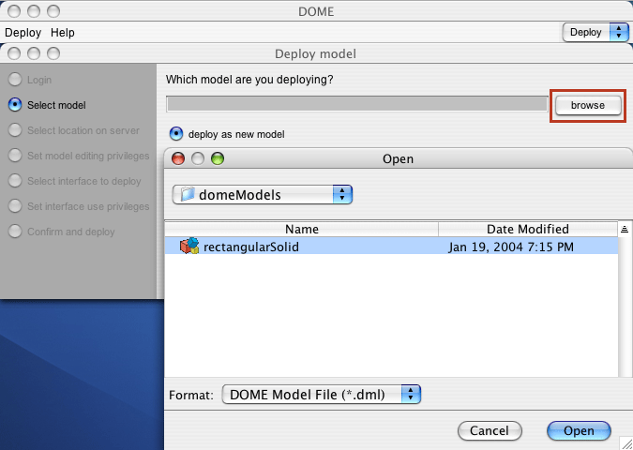Open the Format file type dropdown

[322, 395]
